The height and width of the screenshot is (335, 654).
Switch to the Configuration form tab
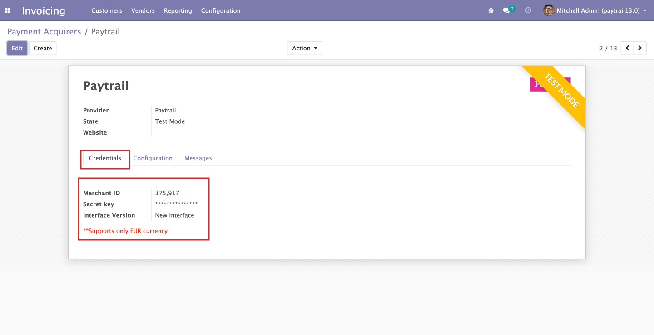(x=153, y=158)
